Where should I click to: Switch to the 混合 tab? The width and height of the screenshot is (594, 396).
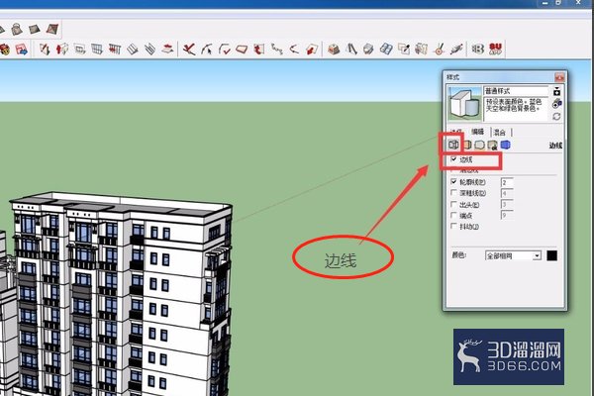pyautogui.click(x=500, y=132)
